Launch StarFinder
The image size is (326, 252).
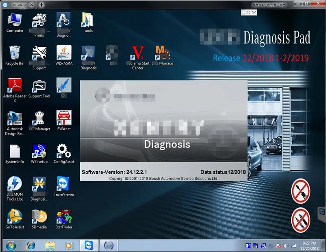[x=64, y=216]
